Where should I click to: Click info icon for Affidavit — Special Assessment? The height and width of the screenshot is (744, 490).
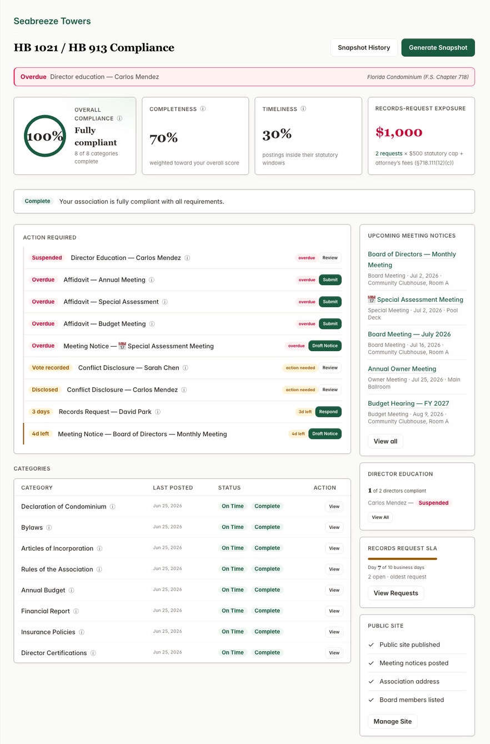pyautogui.click(x=165, y=302)
